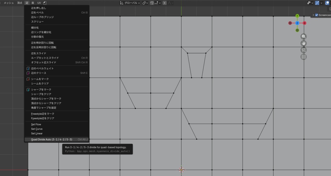Click the pan view hand button
The image size is (331, 176).
pos(304,43)
